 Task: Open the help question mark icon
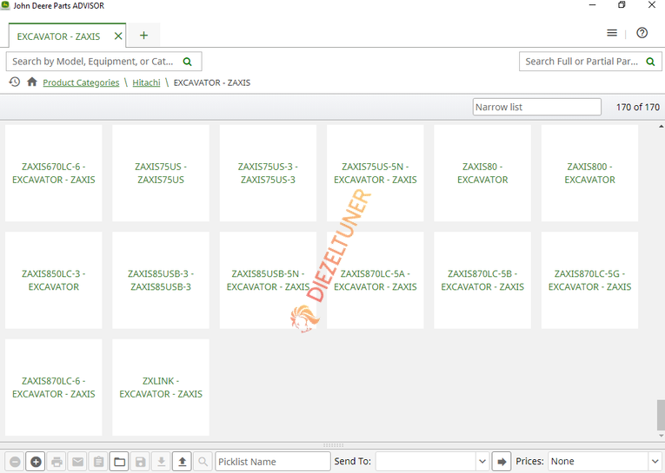pyautogui.click(x=642, y=33)
